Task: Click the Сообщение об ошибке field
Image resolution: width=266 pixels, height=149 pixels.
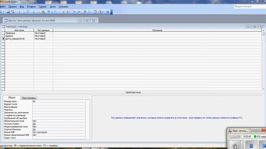Action: [59, 118]
